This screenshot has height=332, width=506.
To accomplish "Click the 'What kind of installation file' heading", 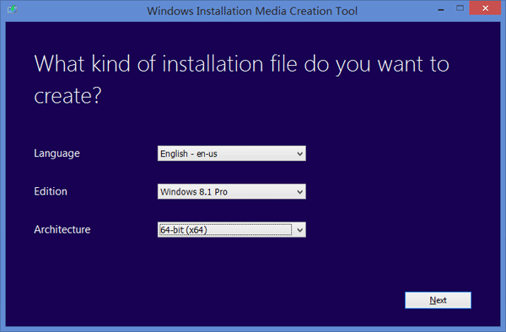I will tap(241, 79).
